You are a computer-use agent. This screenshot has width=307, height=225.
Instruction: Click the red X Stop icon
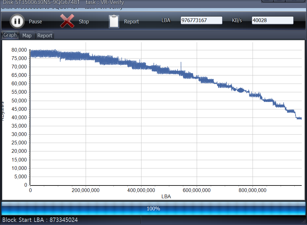(x=67, y=21)
